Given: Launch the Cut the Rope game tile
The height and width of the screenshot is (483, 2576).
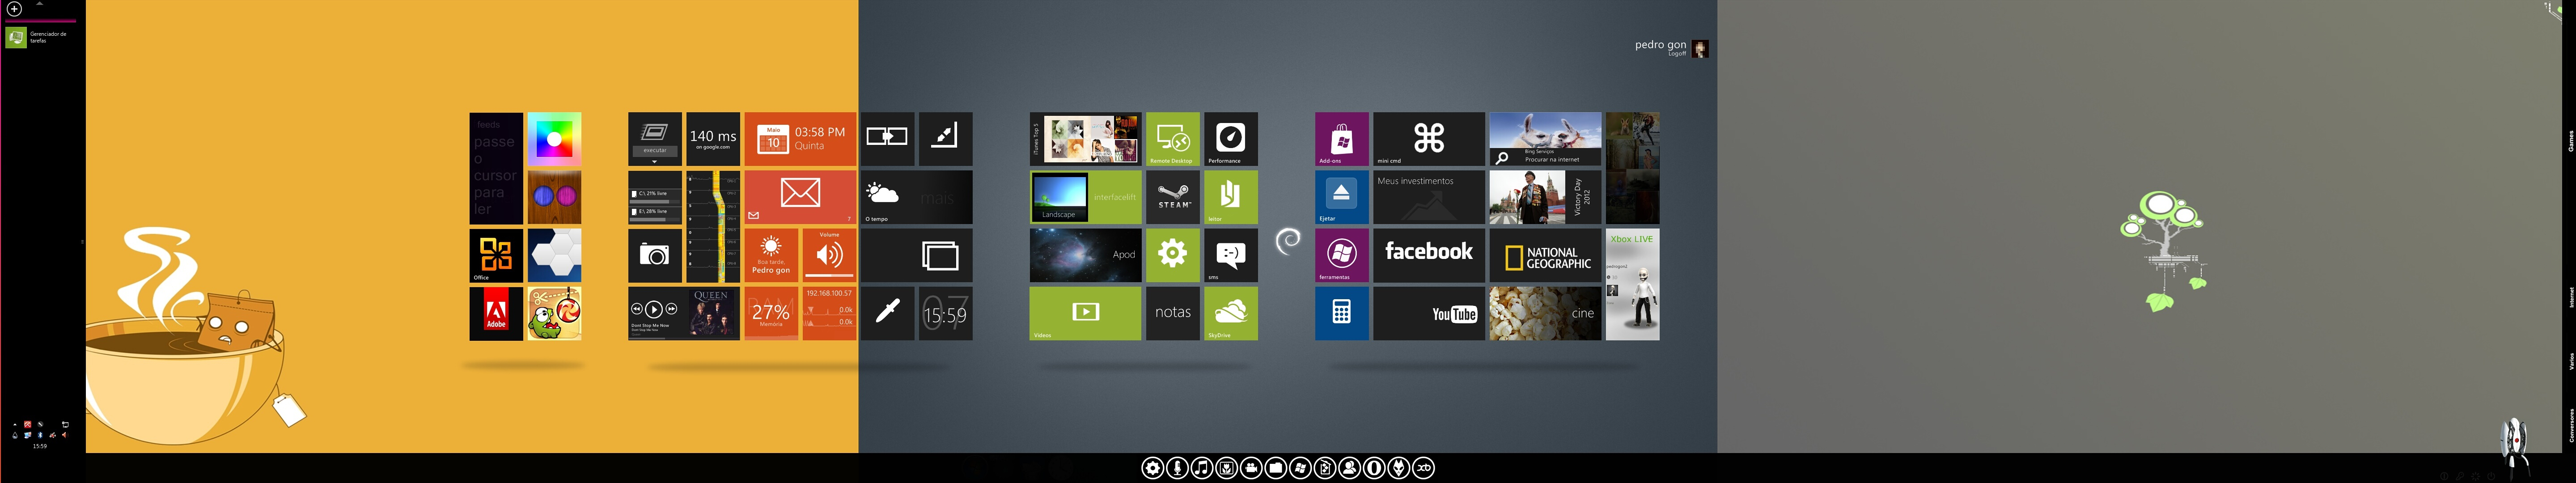Looking at the screenshot, I should click(554, 313).
